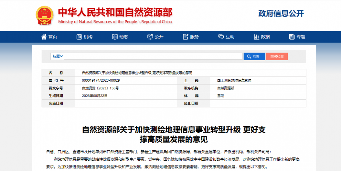Click the paragraph starting 测绘地理信息是重要的
This screenshot has height=171, width=341.
tap(173, 164)
